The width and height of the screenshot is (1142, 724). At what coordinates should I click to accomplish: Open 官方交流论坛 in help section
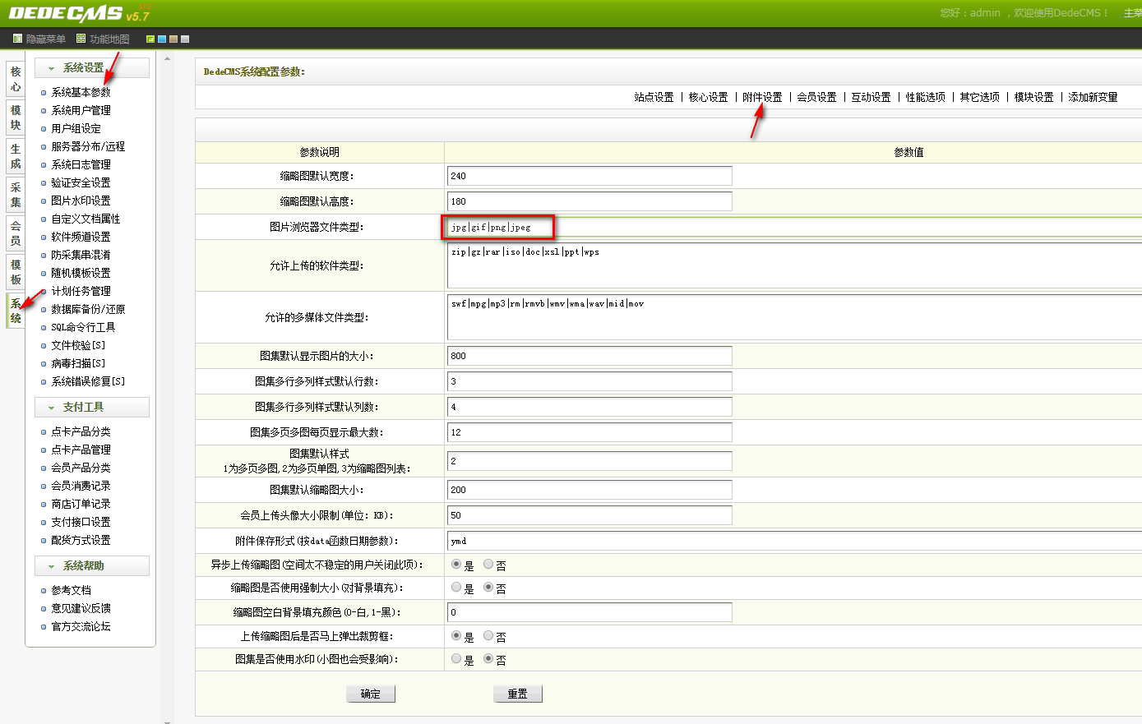[81, 626]
